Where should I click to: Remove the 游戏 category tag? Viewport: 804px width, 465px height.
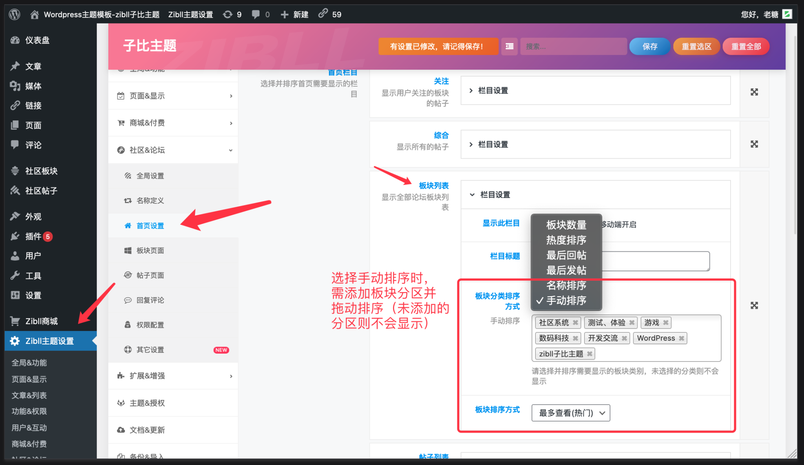pos(665,322)
